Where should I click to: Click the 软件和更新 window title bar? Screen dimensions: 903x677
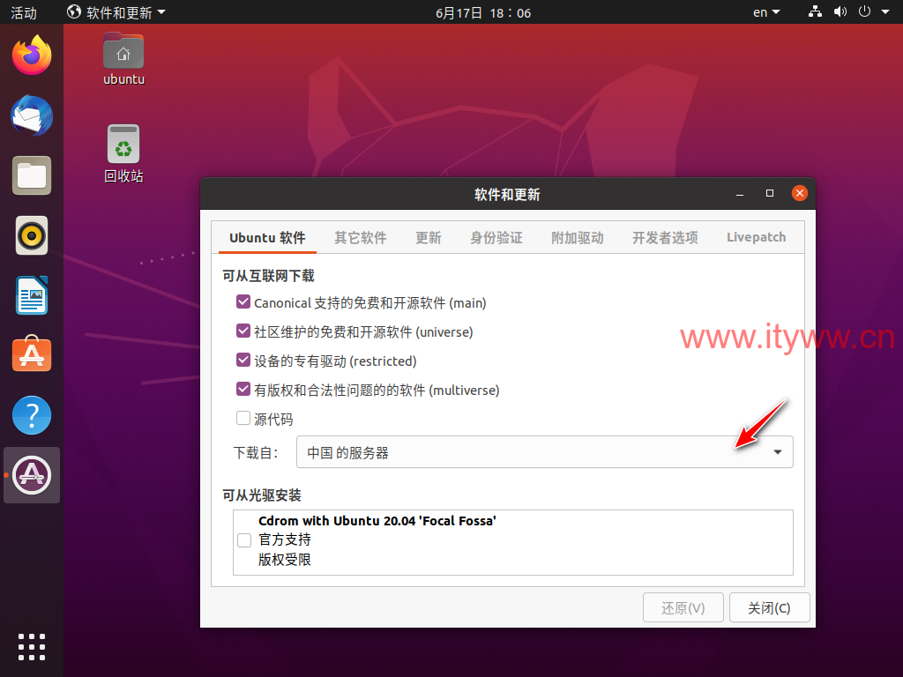coord(507,194)
